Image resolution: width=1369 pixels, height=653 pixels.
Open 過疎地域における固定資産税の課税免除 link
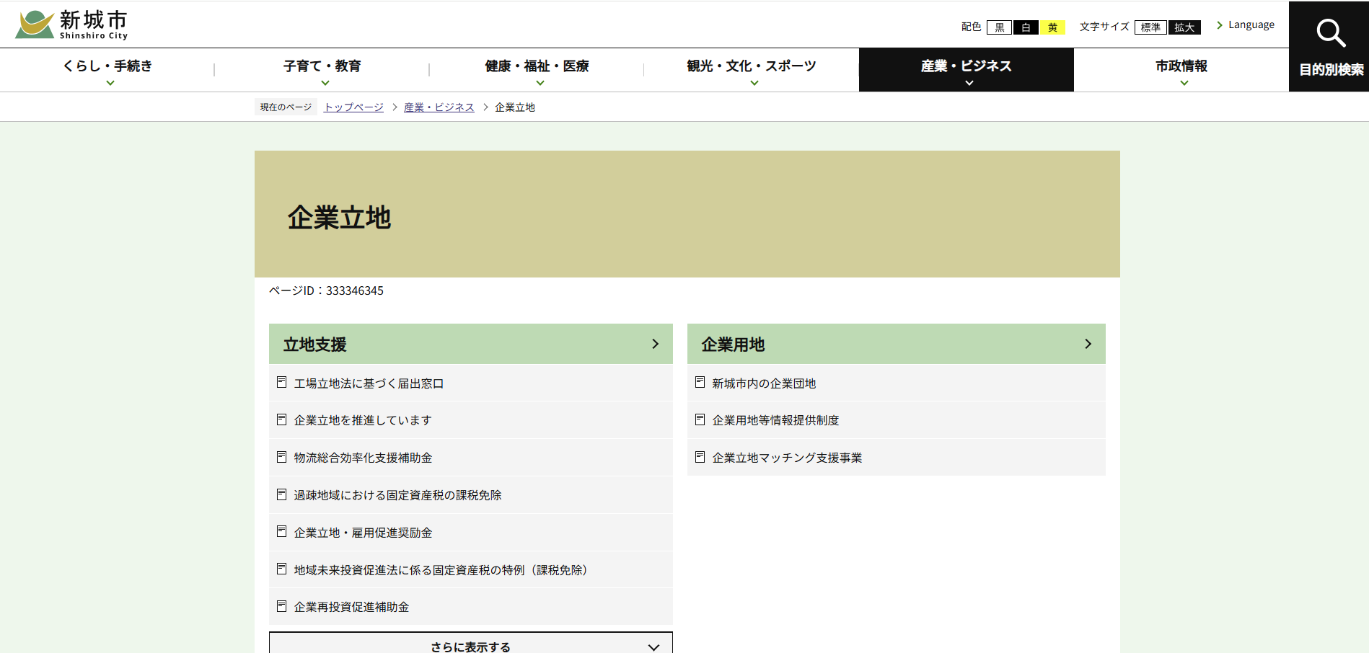(397, 495)
